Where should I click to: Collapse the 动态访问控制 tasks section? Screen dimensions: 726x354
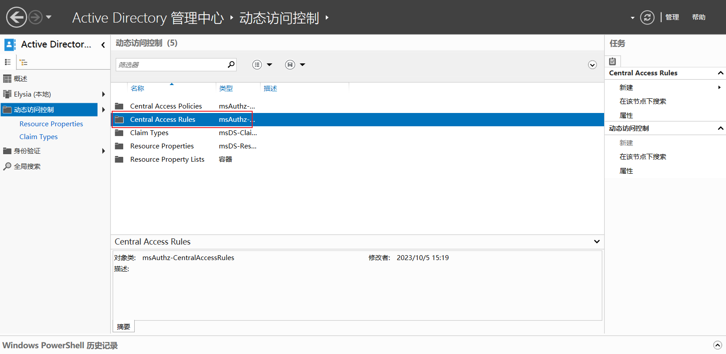pos(721,128)
